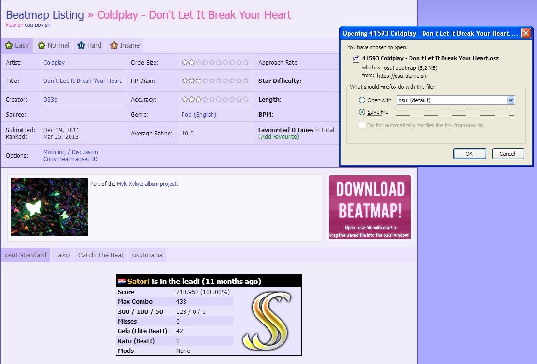Click the .osz file icon in the dialog
Image resolution: width=537 pixels, height=364 pixels.
click(356, 59)
